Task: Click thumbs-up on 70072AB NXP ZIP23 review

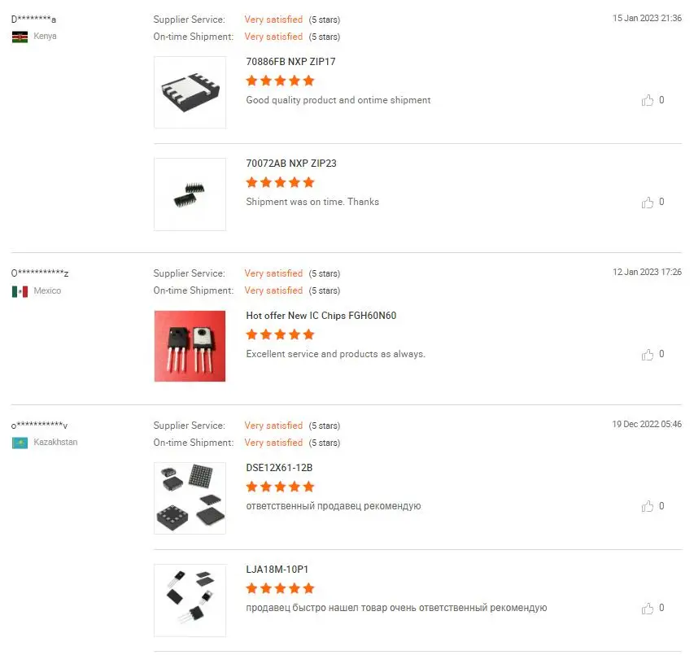Action: [648, 202]
